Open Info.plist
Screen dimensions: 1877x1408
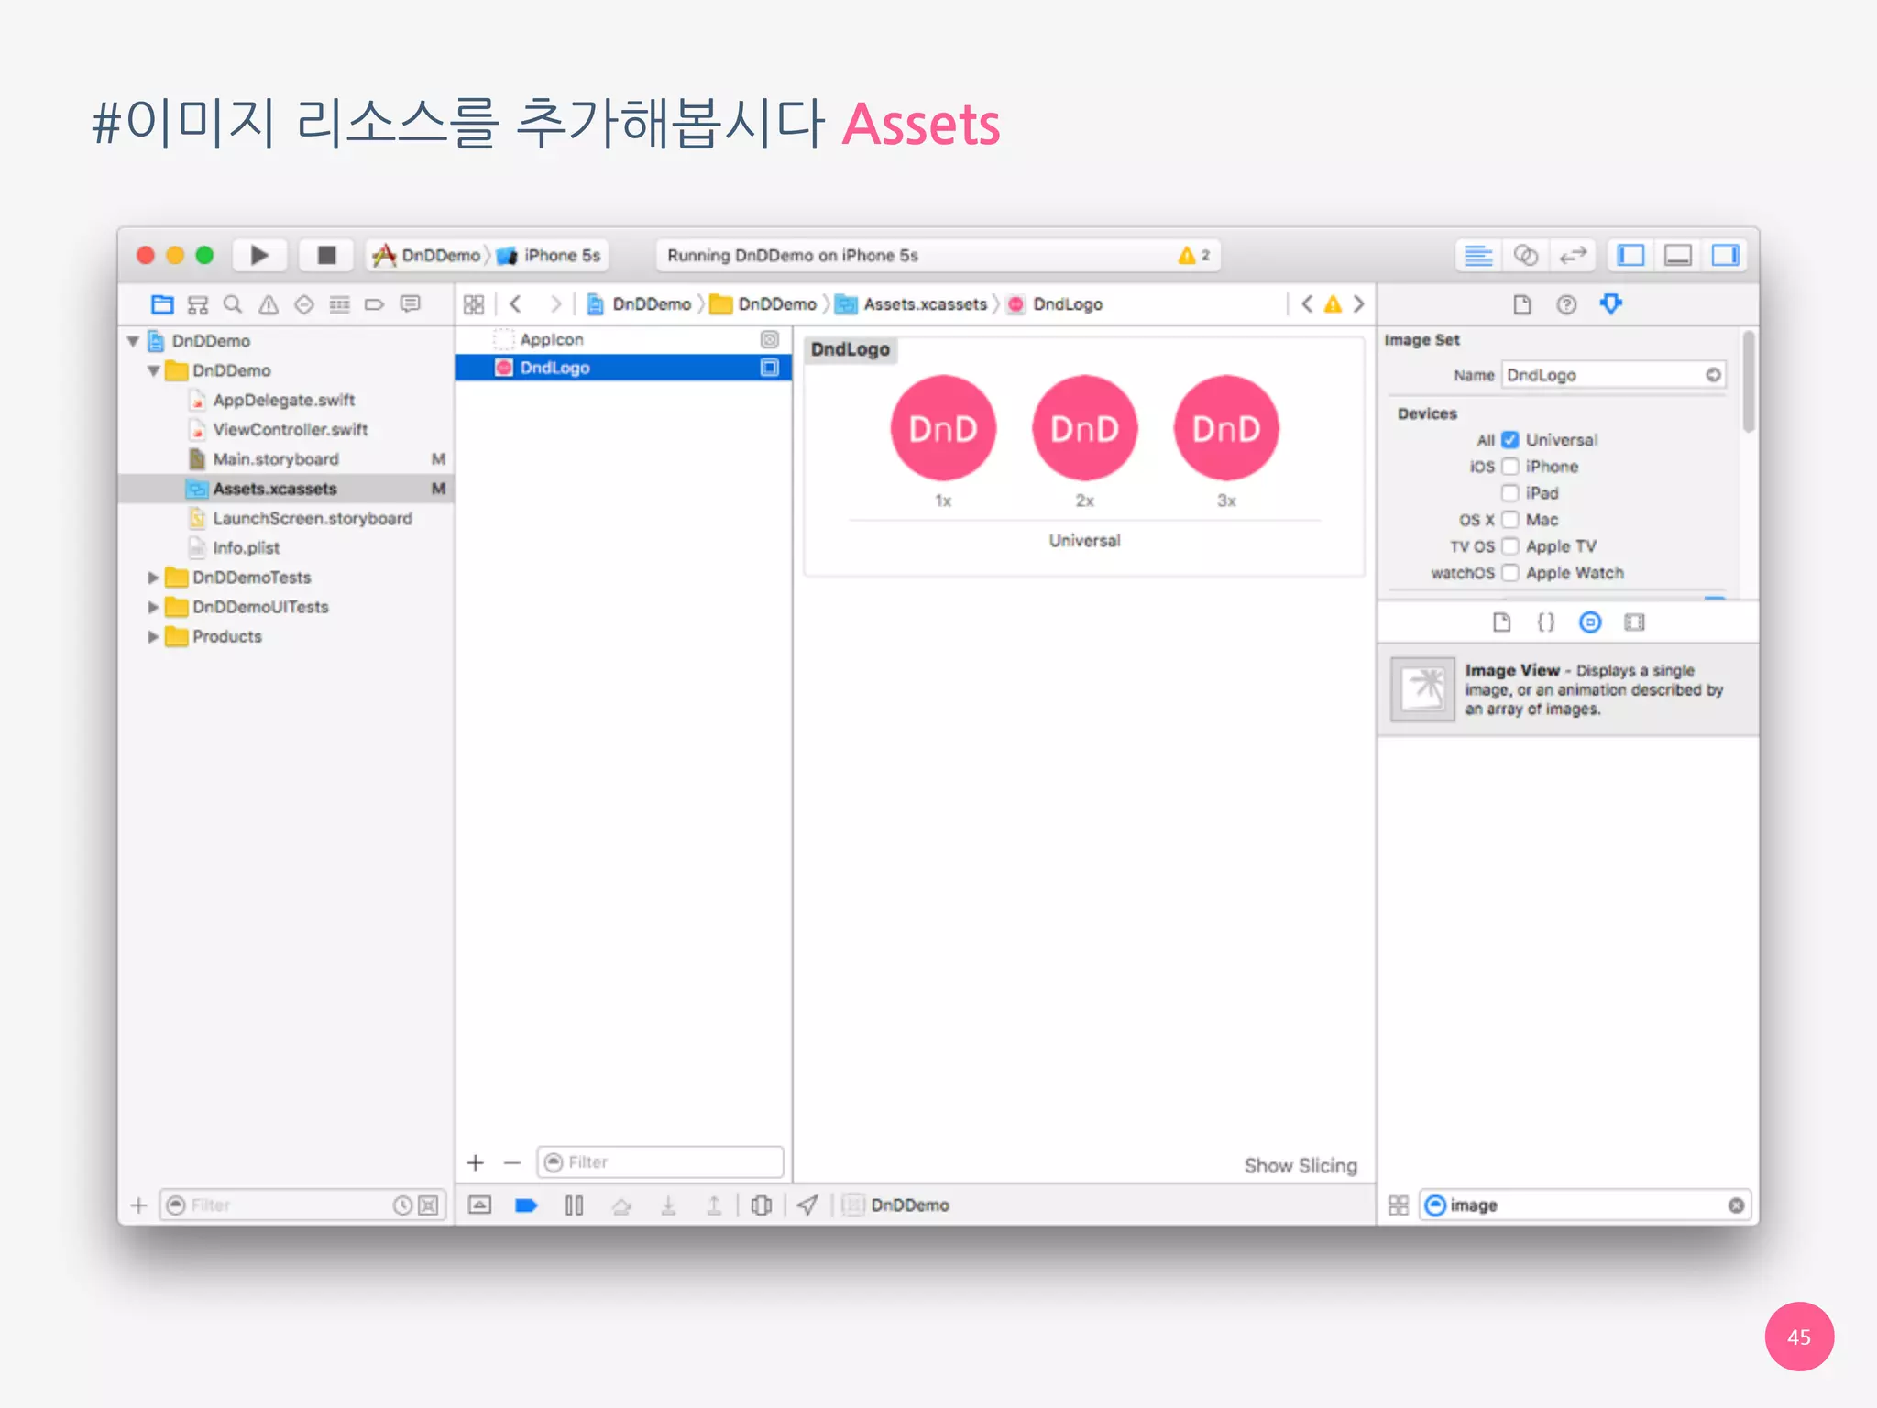coord(246,547)
